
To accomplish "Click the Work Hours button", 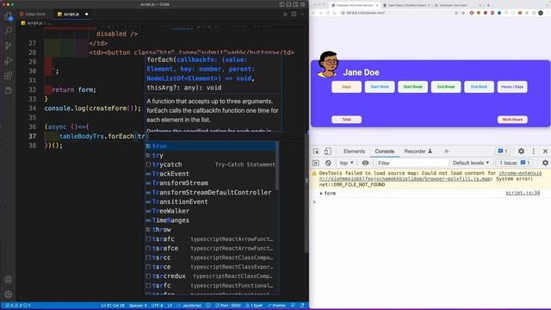I will pos(512,120).
